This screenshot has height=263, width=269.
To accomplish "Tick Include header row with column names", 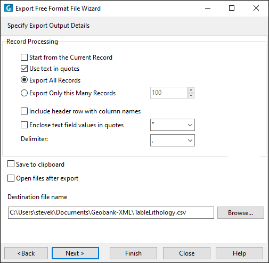I will point(24,111).
